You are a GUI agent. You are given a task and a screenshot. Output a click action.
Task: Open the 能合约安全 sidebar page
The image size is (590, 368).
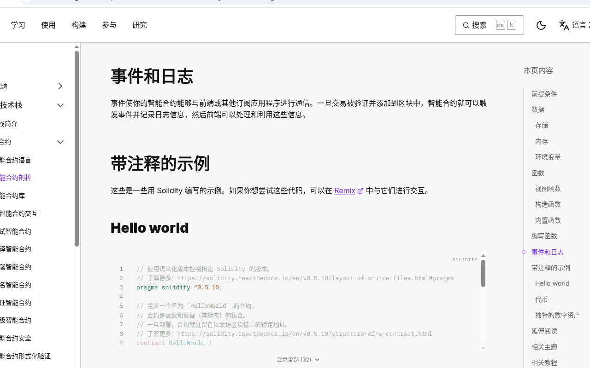[x=16, y=338]
